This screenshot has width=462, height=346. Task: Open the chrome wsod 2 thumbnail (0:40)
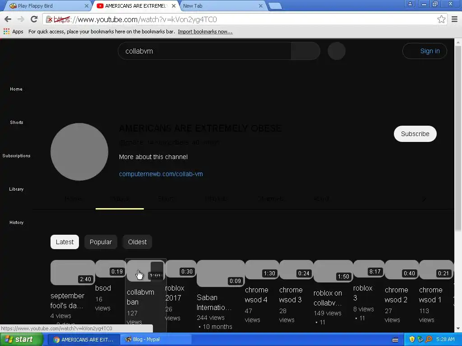point(402,269)
